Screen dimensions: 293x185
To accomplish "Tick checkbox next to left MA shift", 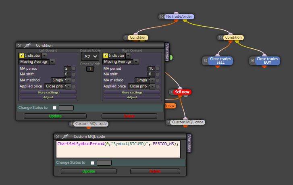I will point(74,75).
